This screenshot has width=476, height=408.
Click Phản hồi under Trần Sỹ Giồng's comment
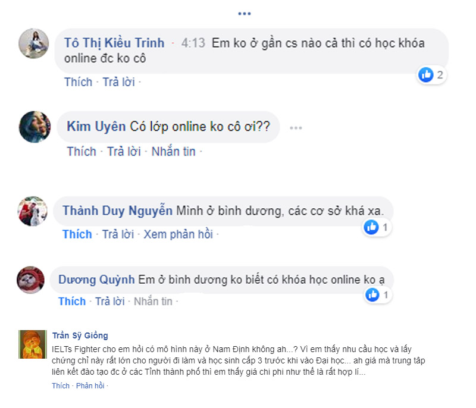point(90,386)
